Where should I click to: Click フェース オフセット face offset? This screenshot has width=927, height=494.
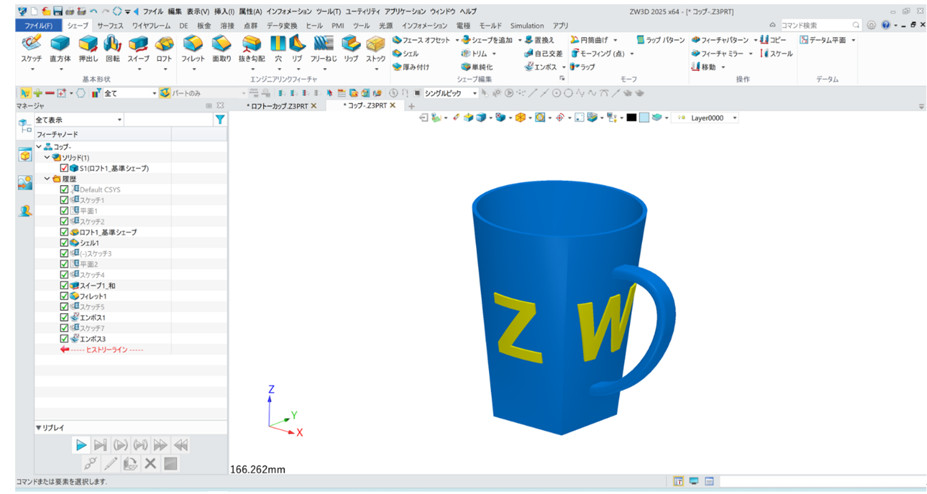coord(422,40)
